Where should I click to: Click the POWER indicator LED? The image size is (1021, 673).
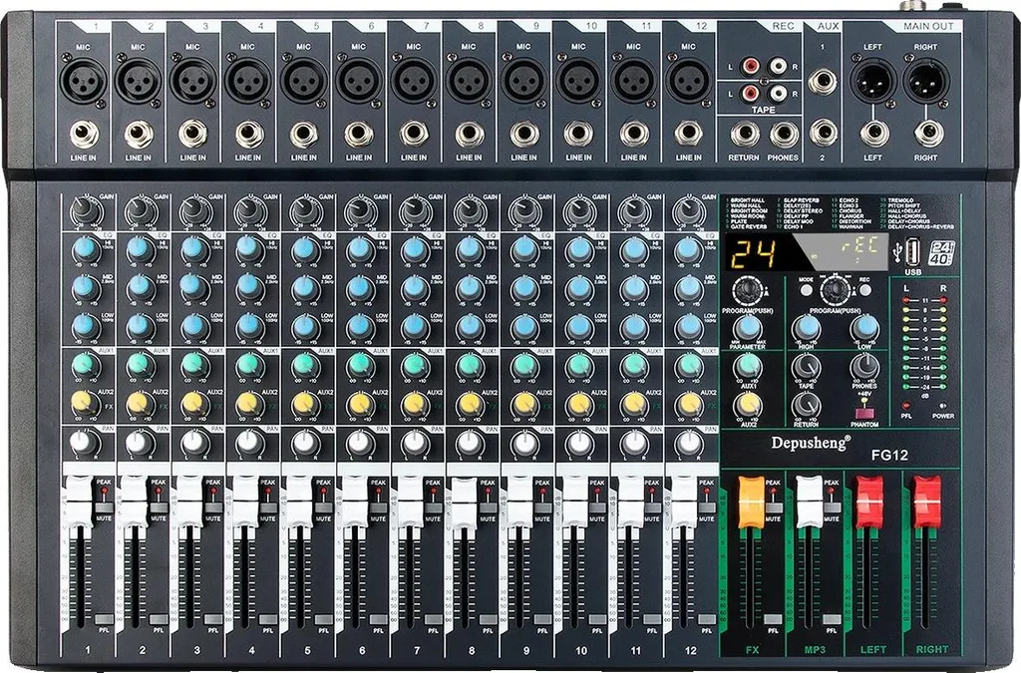(943, 404)
